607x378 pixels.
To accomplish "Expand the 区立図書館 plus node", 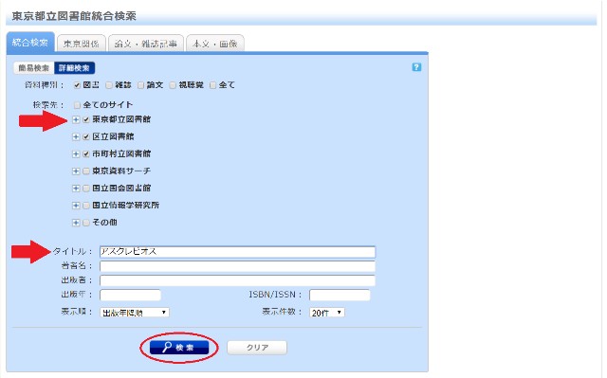I will (76, 136).
